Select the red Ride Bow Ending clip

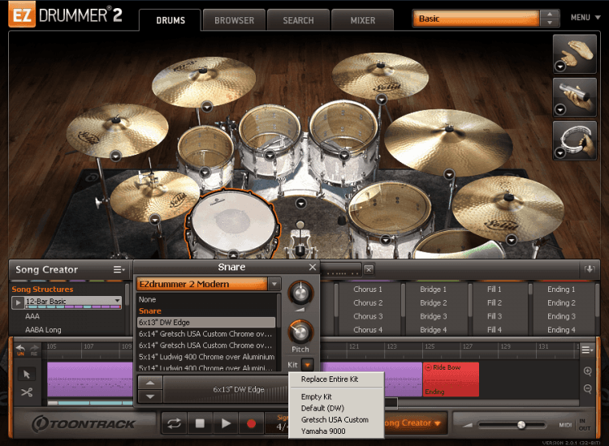451,380
